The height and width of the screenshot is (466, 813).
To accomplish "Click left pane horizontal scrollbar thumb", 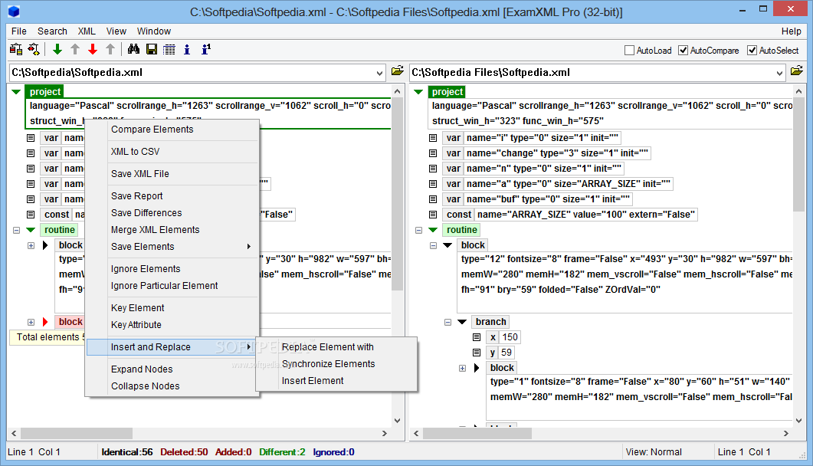I will (x=76, y=433).
